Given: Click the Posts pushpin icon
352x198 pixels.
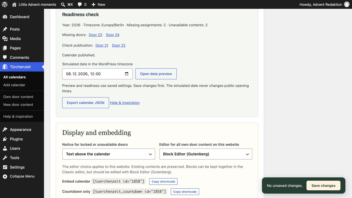Looking at the screenshot, I should [5, 29].
